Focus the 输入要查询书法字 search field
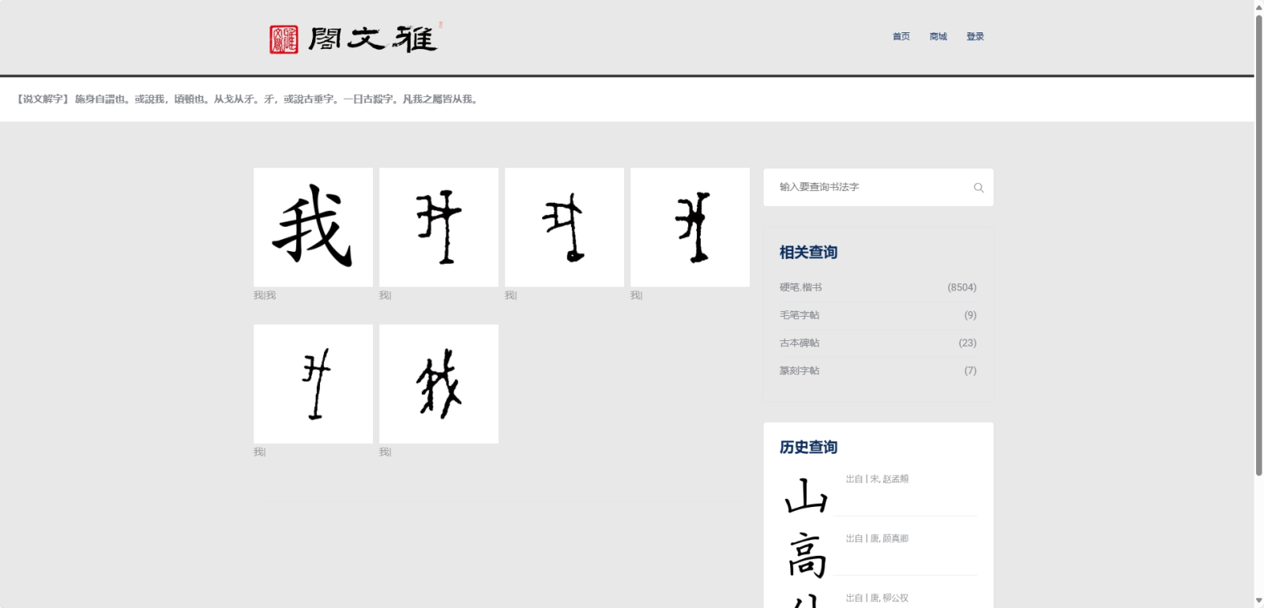This screenshot has height=608, width=1264. tap(869, 188)
